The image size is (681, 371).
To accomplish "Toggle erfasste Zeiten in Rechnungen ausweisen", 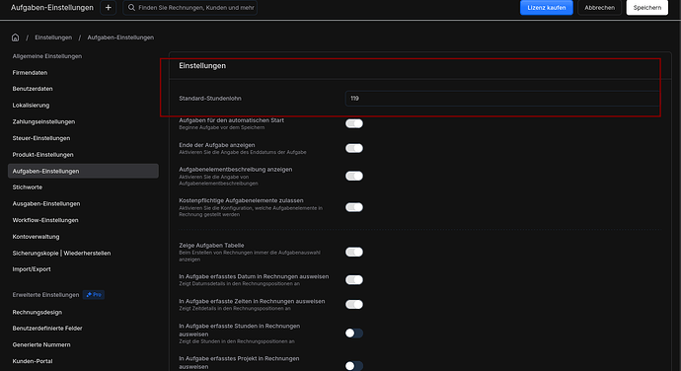I will point(354,305).
